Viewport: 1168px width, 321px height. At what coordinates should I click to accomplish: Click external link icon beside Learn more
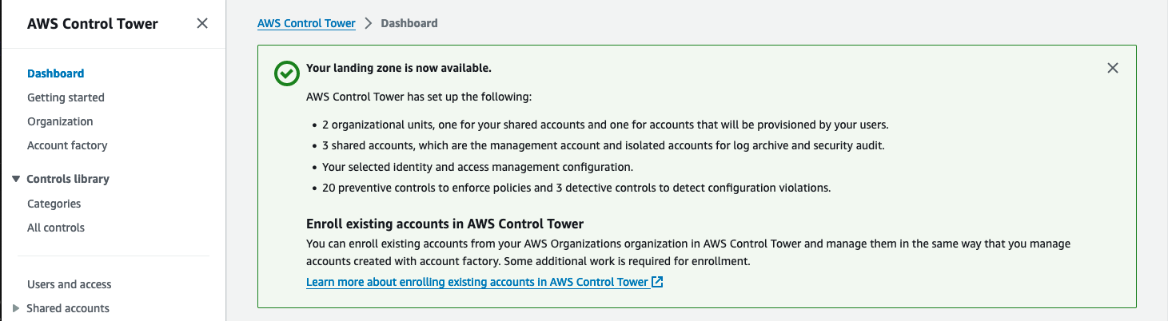(657, 282)
